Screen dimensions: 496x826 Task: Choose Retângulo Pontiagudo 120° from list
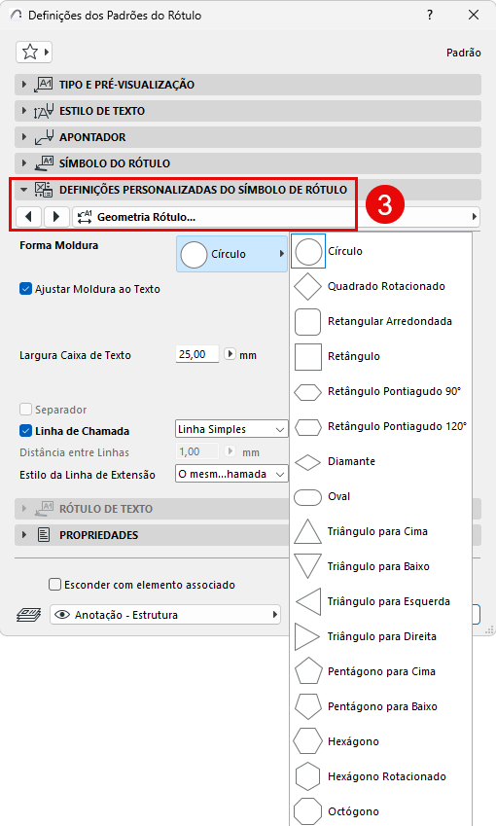point(380,427)
